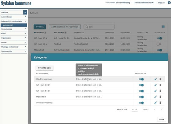171x124 pixels.
Task: Collapse the sidebar with the chevron button
Action: [25, 12]
